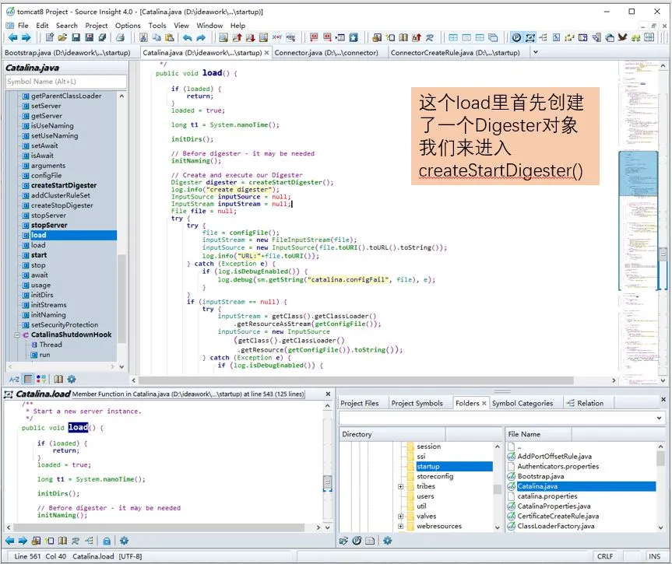Open the search magnifier icon in the toolbar
The width and height of the screenshot is (672, 564).
223,37
